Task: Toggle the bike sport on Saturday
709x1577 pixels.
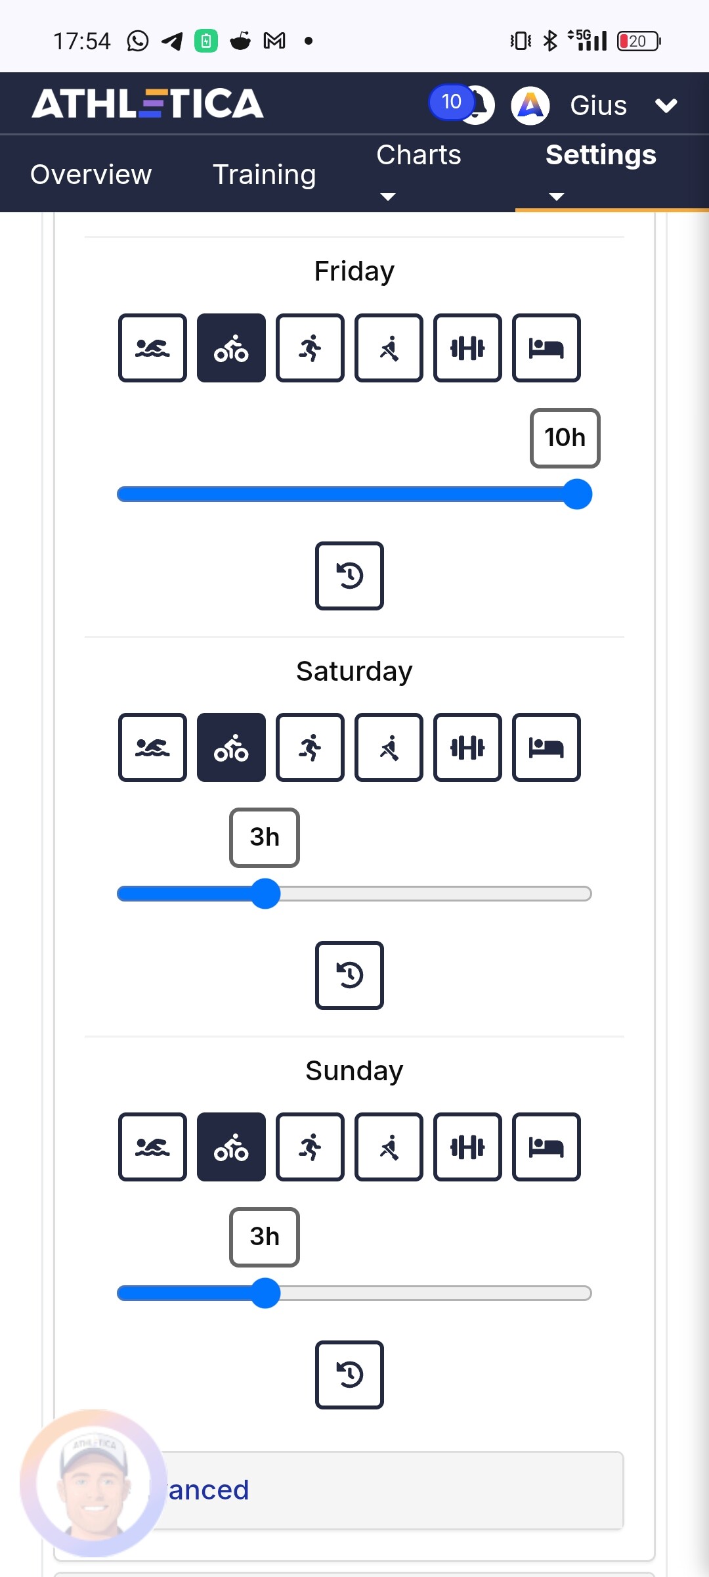Action: click(x=231, y=747)
